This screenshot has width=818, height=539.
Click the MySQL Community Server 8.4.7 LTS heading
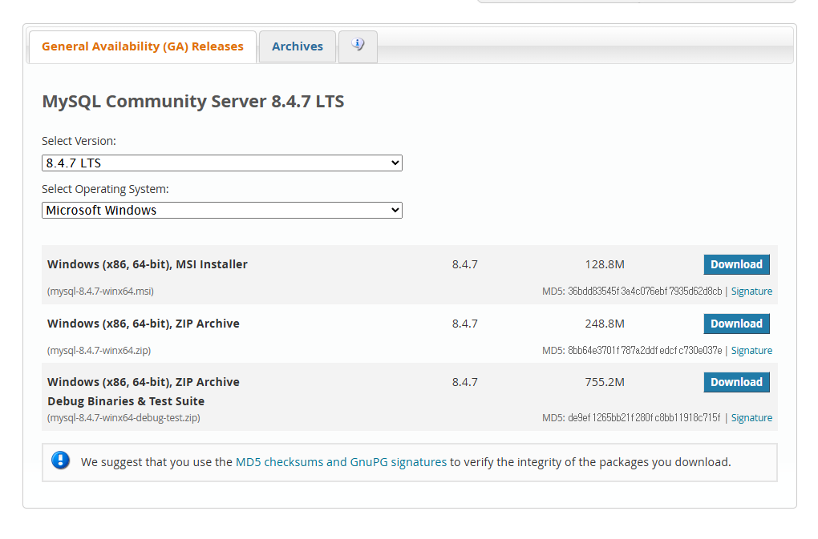pyautogui.click(x=193, y=101)
